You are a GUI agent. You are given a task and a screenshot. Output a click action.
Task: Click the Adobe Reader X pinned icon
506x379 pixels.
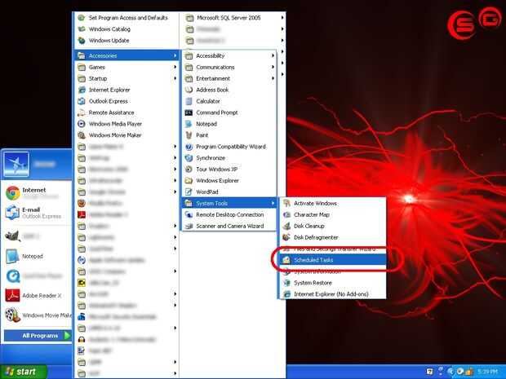(12, 296)
